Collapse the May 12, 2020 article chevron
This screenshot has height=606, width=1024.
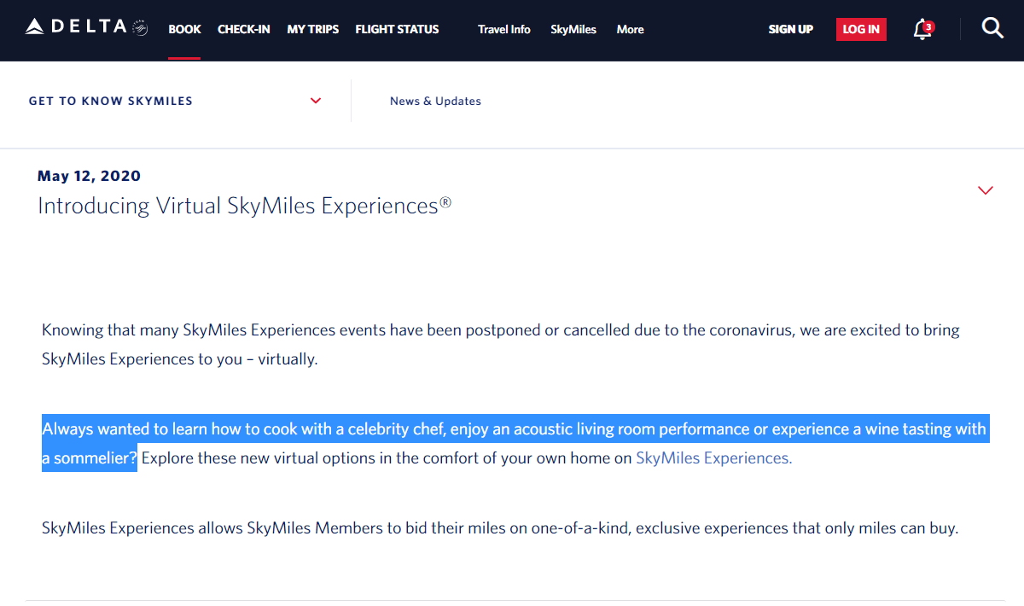pyautogui.click(x=986, y=190)
